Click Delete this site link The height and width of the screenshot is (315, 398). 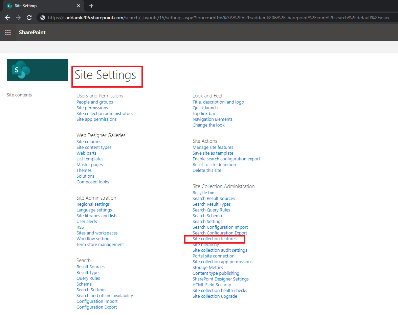(x=207, y=170)
